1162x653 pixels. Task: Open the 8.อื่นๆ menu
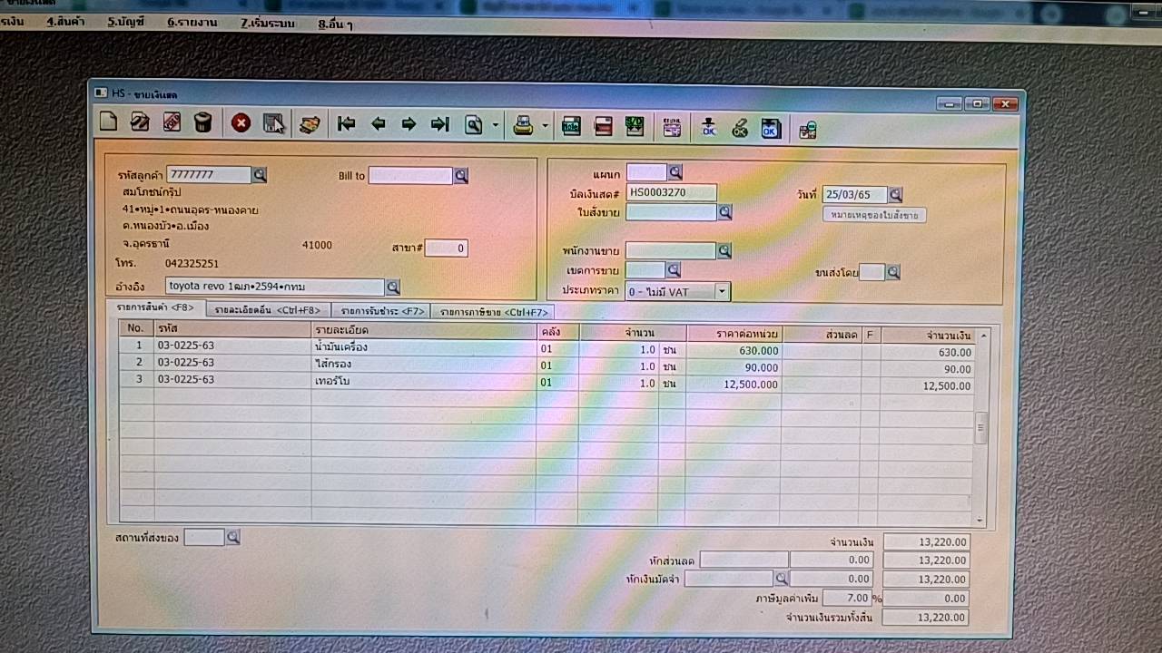pyautogui.click(x=334, y=24)
